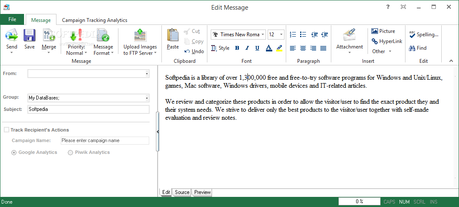Expand the Attachment dropdown arrow
The width and height of the screenshot is (459, 207).
coord(349,53)
